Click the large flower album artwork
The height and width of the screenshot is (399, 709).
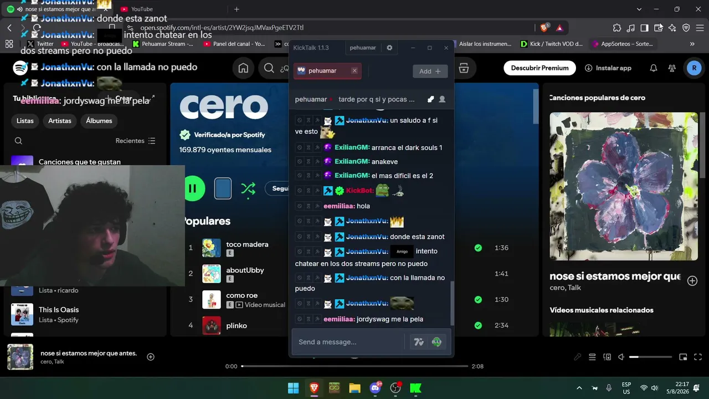click(x=624, y=187)
